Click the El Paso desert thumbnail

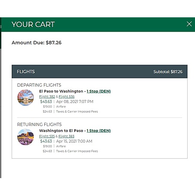click(x=26, y=137)
